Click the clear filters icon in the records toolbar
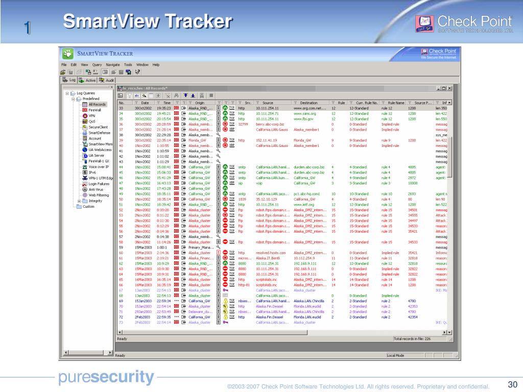Image resolution: width=523 pixels, height=392 pixels. [x=168, y=95]
